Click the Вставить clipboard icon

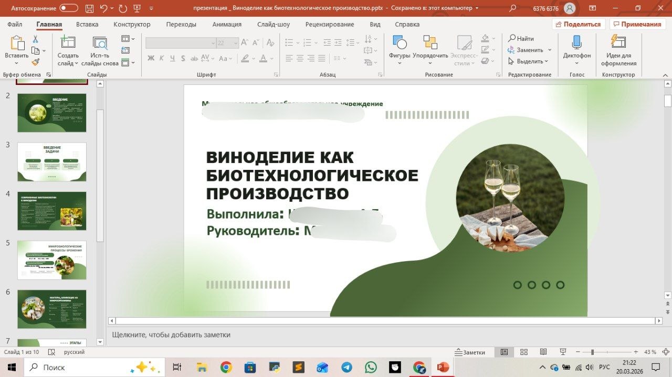(x=17, y=43)
